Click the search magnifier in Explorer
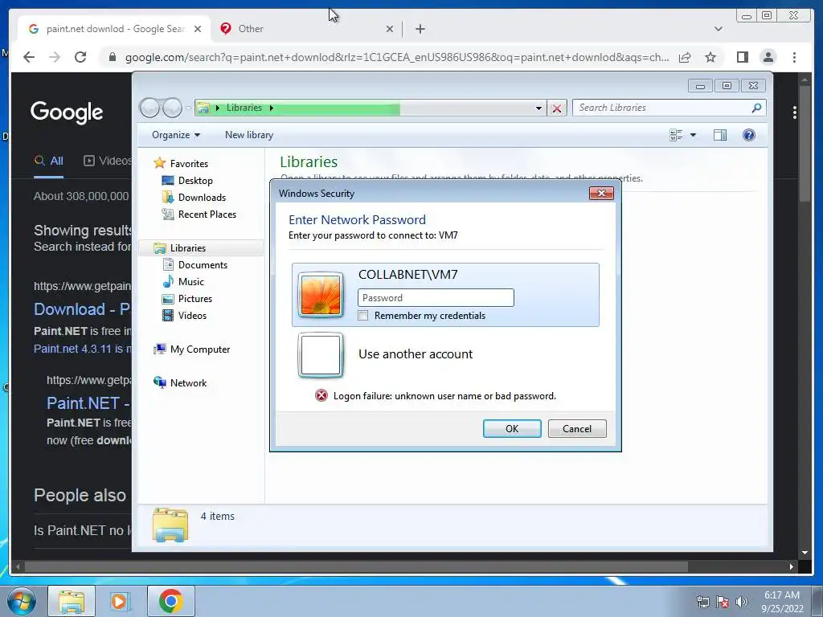The image size is (823, 617). point(756,108)
